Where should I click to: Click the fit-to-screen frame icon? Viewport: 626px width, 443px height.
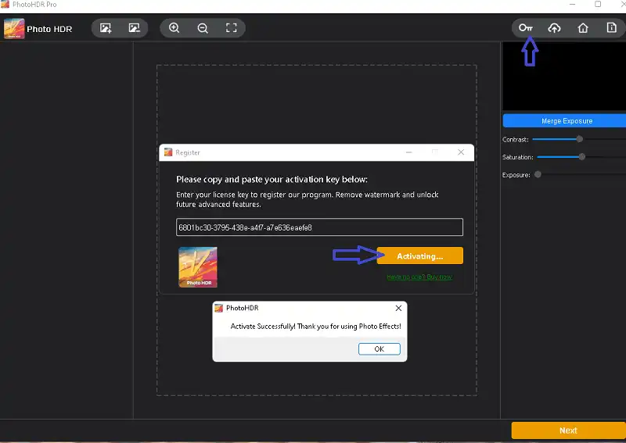tap(231, 29)
